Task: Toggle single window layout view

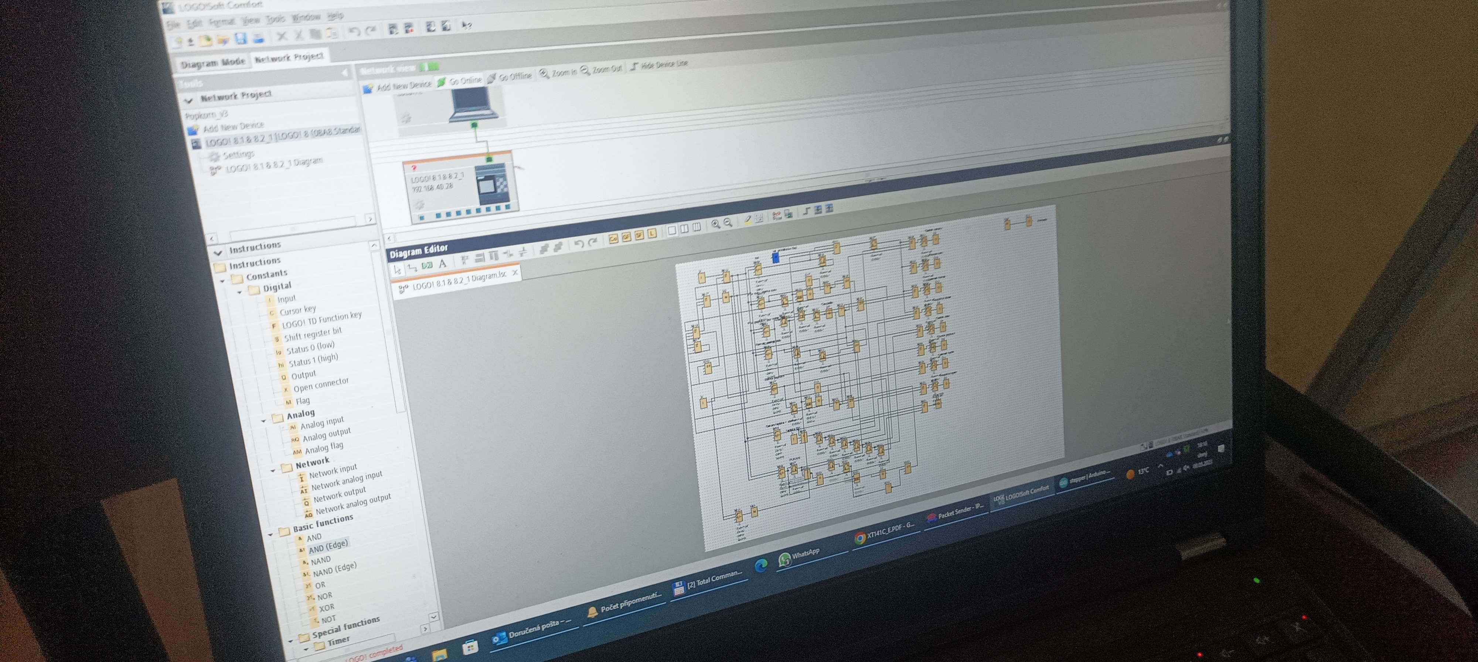Action: [672, 230]
